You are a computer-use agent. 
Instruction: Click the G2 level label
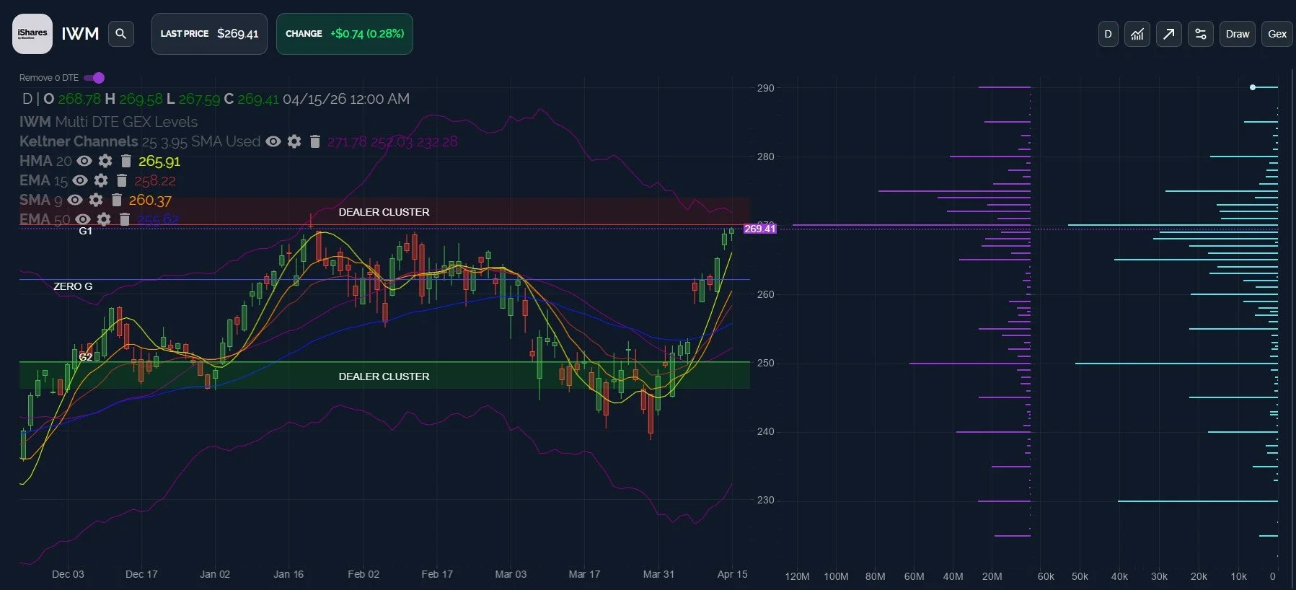point(85,357)
